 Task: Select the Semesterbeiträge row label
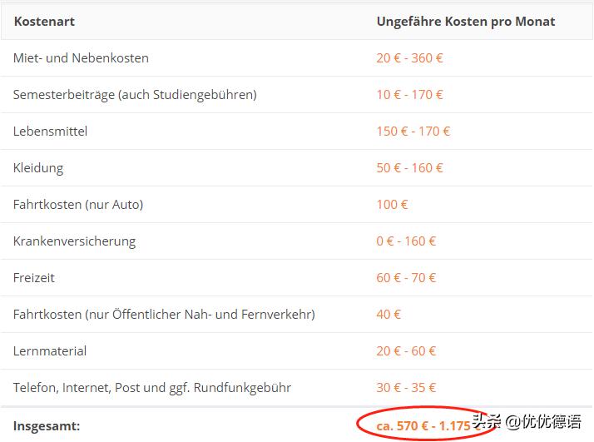[135, 95]
